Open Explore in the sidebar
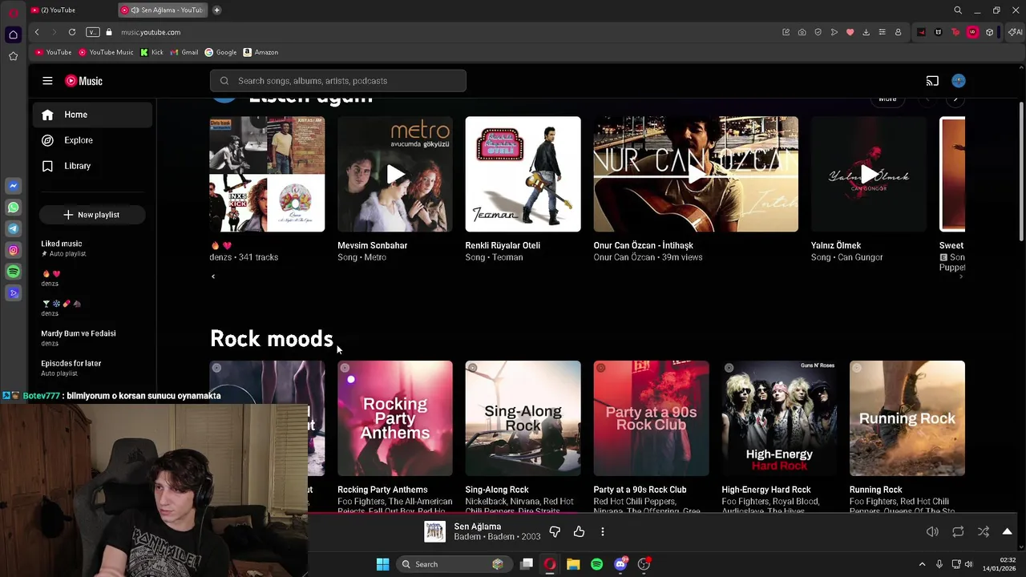The height and width of the screenshot is (577, 1026). coord(92,140)
